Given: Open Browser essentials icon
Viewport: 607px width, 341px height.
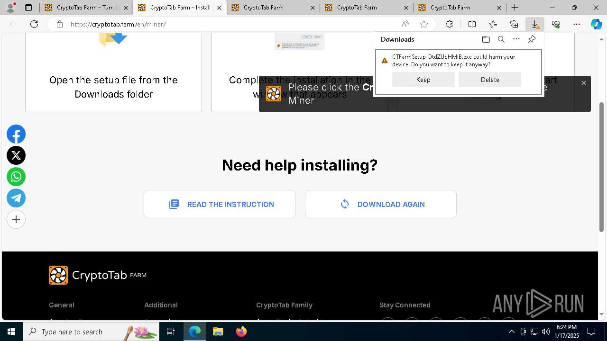Looking at the screenshot, I should pos(555,24).
